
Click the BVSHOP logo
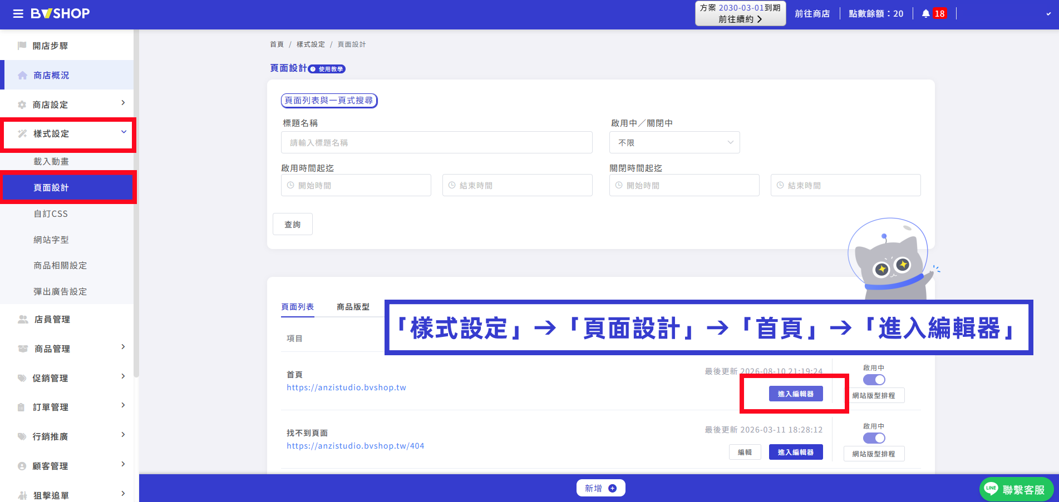coord(60,13)
